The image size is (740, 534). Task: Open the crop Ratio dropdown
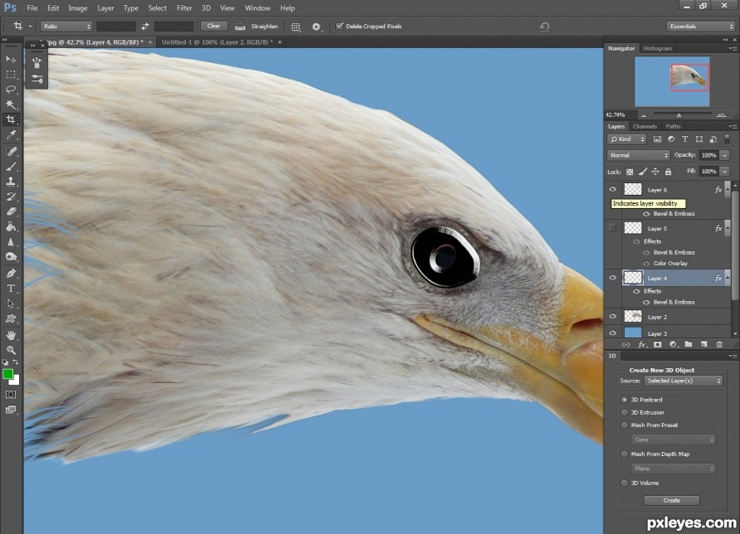tap(66, 27)
